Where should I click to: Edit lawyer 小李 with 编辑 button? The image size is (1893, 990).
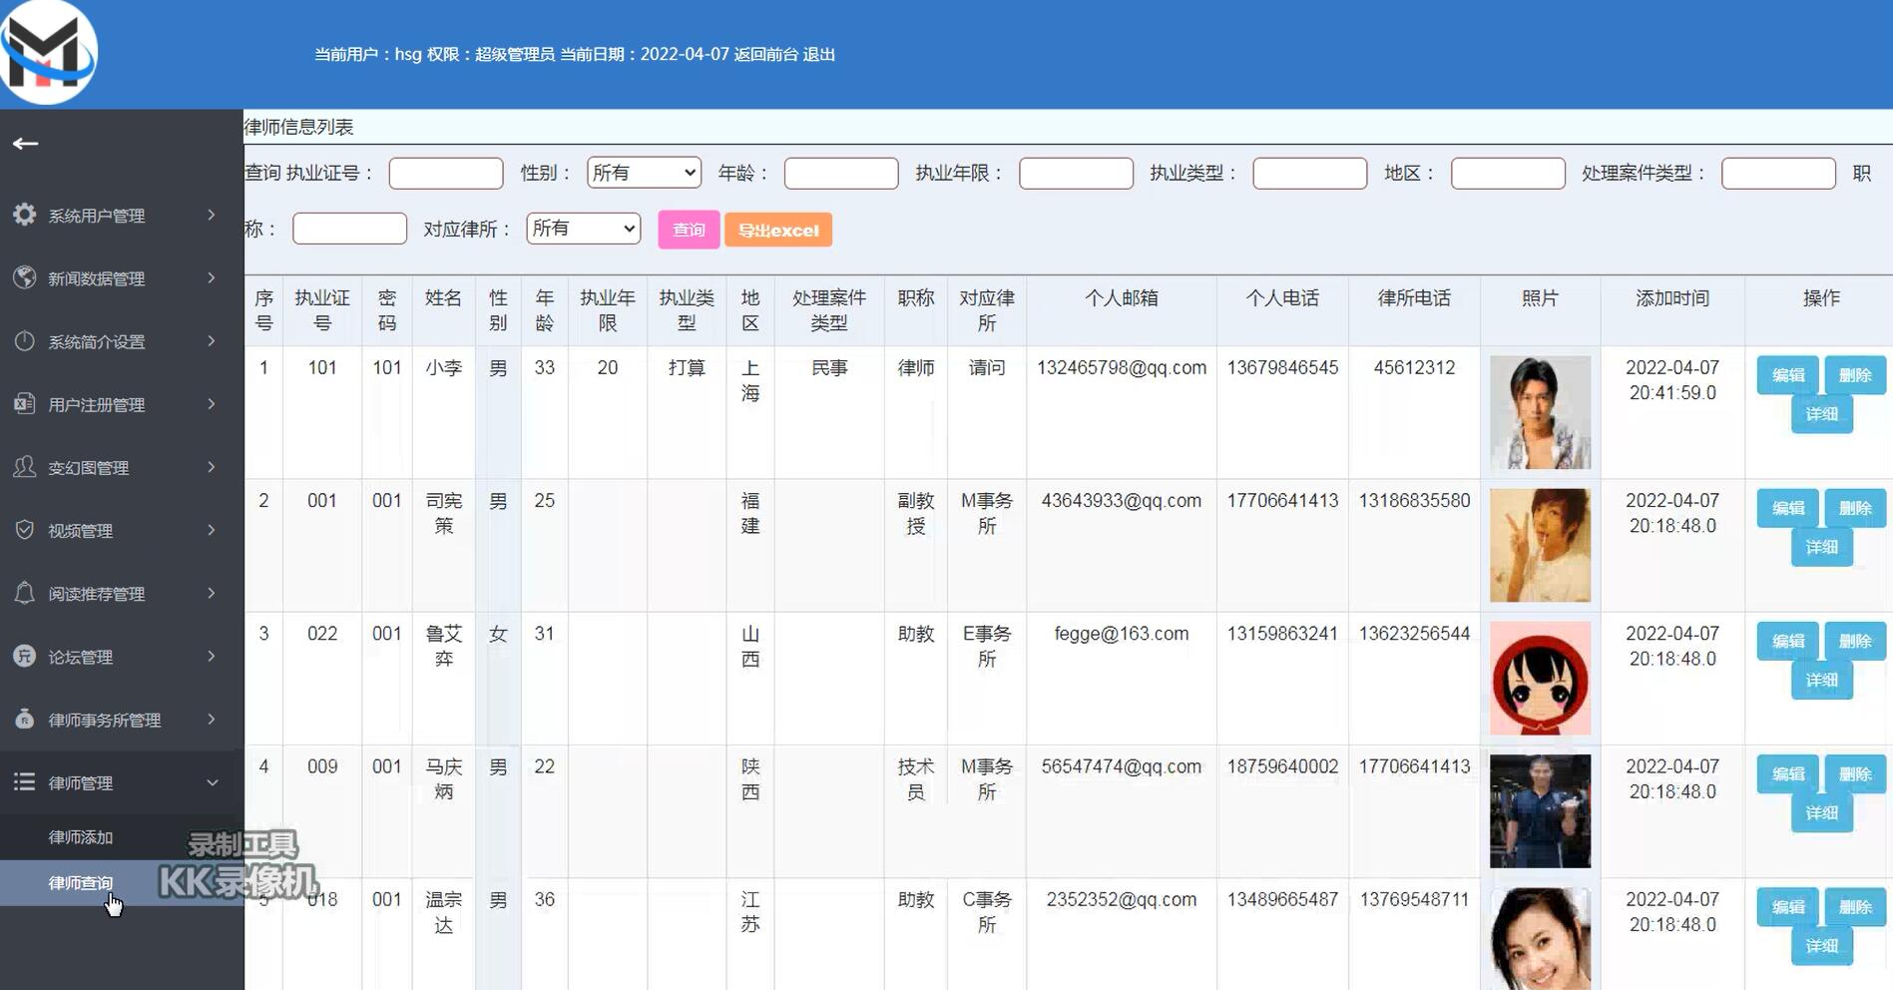tap(1787, 375)
